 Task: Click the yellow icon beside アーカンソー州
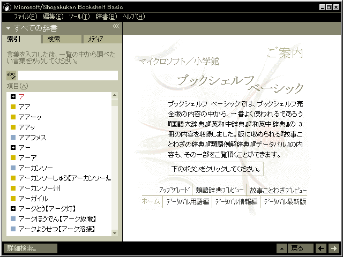[13, 188]
